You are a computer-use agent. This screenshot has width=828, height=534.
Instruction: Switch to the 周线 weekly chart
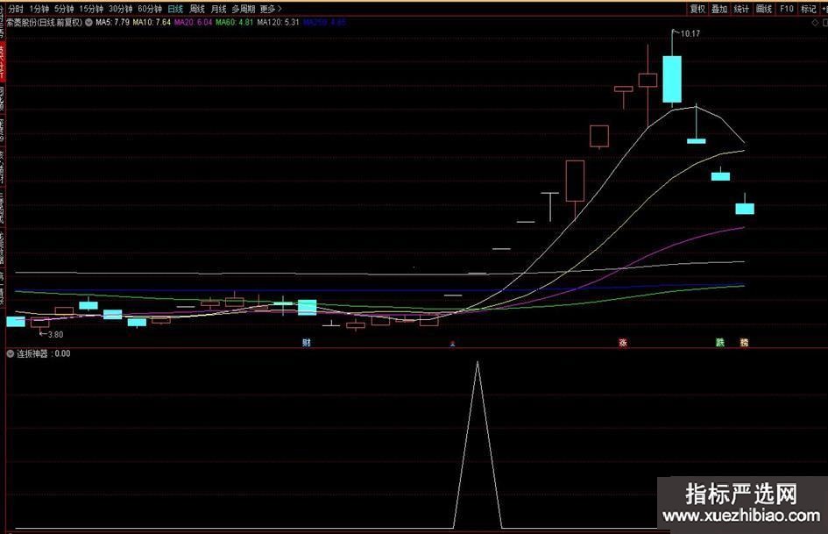[197, 9]
